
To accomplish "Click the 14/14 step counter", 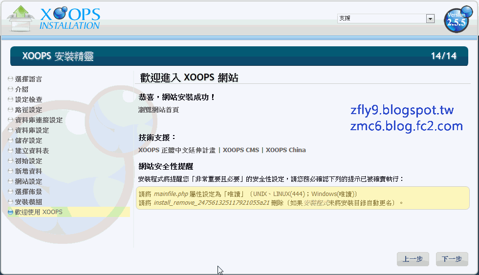I will coord(444,56).
